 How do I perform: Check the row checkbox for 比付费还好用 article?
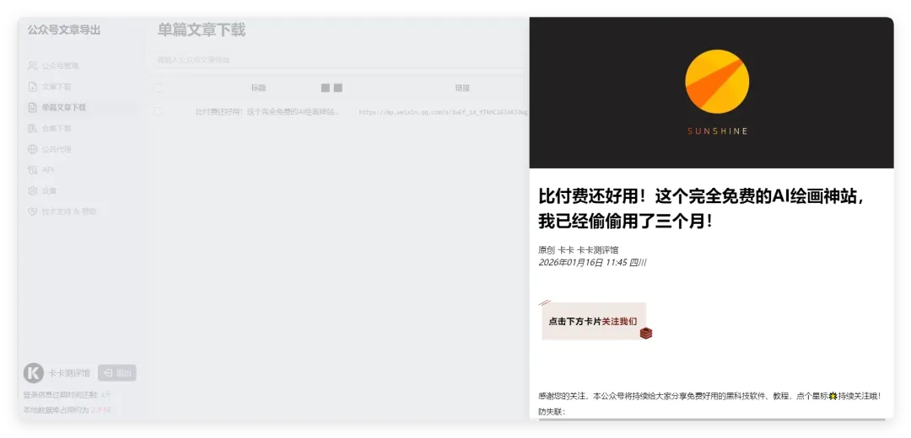[158, 112]
